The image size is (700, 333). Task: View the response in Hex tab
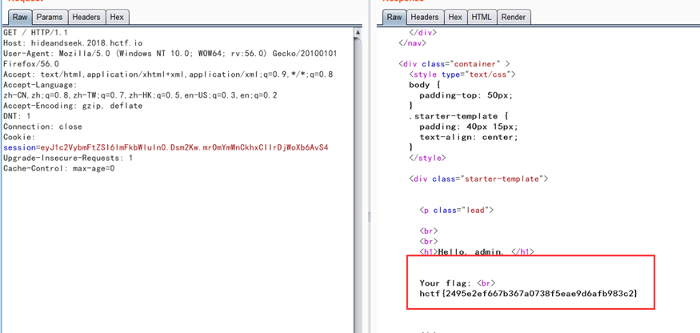click(455, 17)
